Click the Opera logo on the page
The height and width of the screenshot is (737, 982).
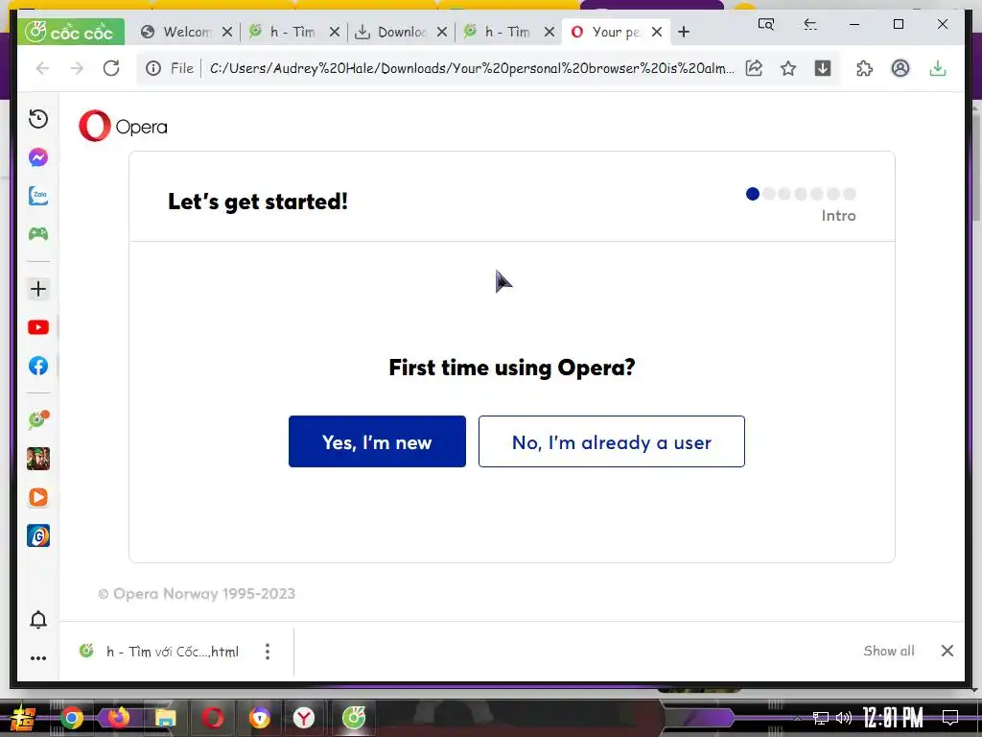point(124,126)
